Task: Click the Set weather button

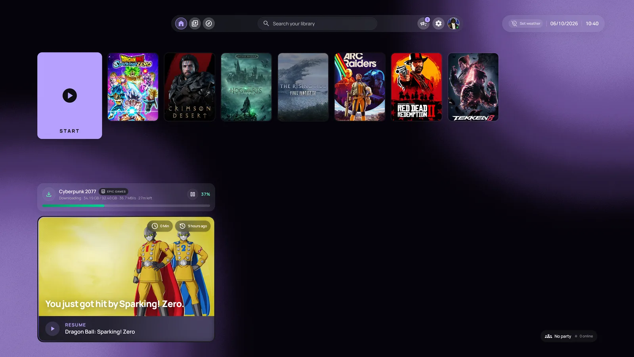Action: pyautogui.click(x=526, y=23)
